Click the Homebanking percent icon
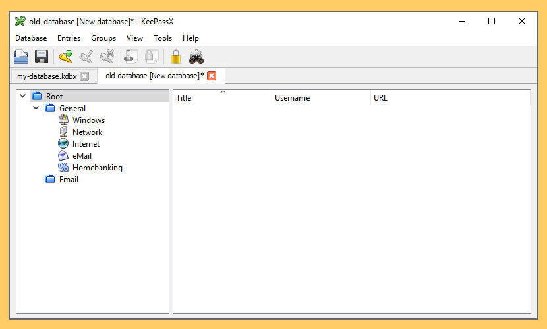This screenshot has height=329, width=547. [63, 167]
